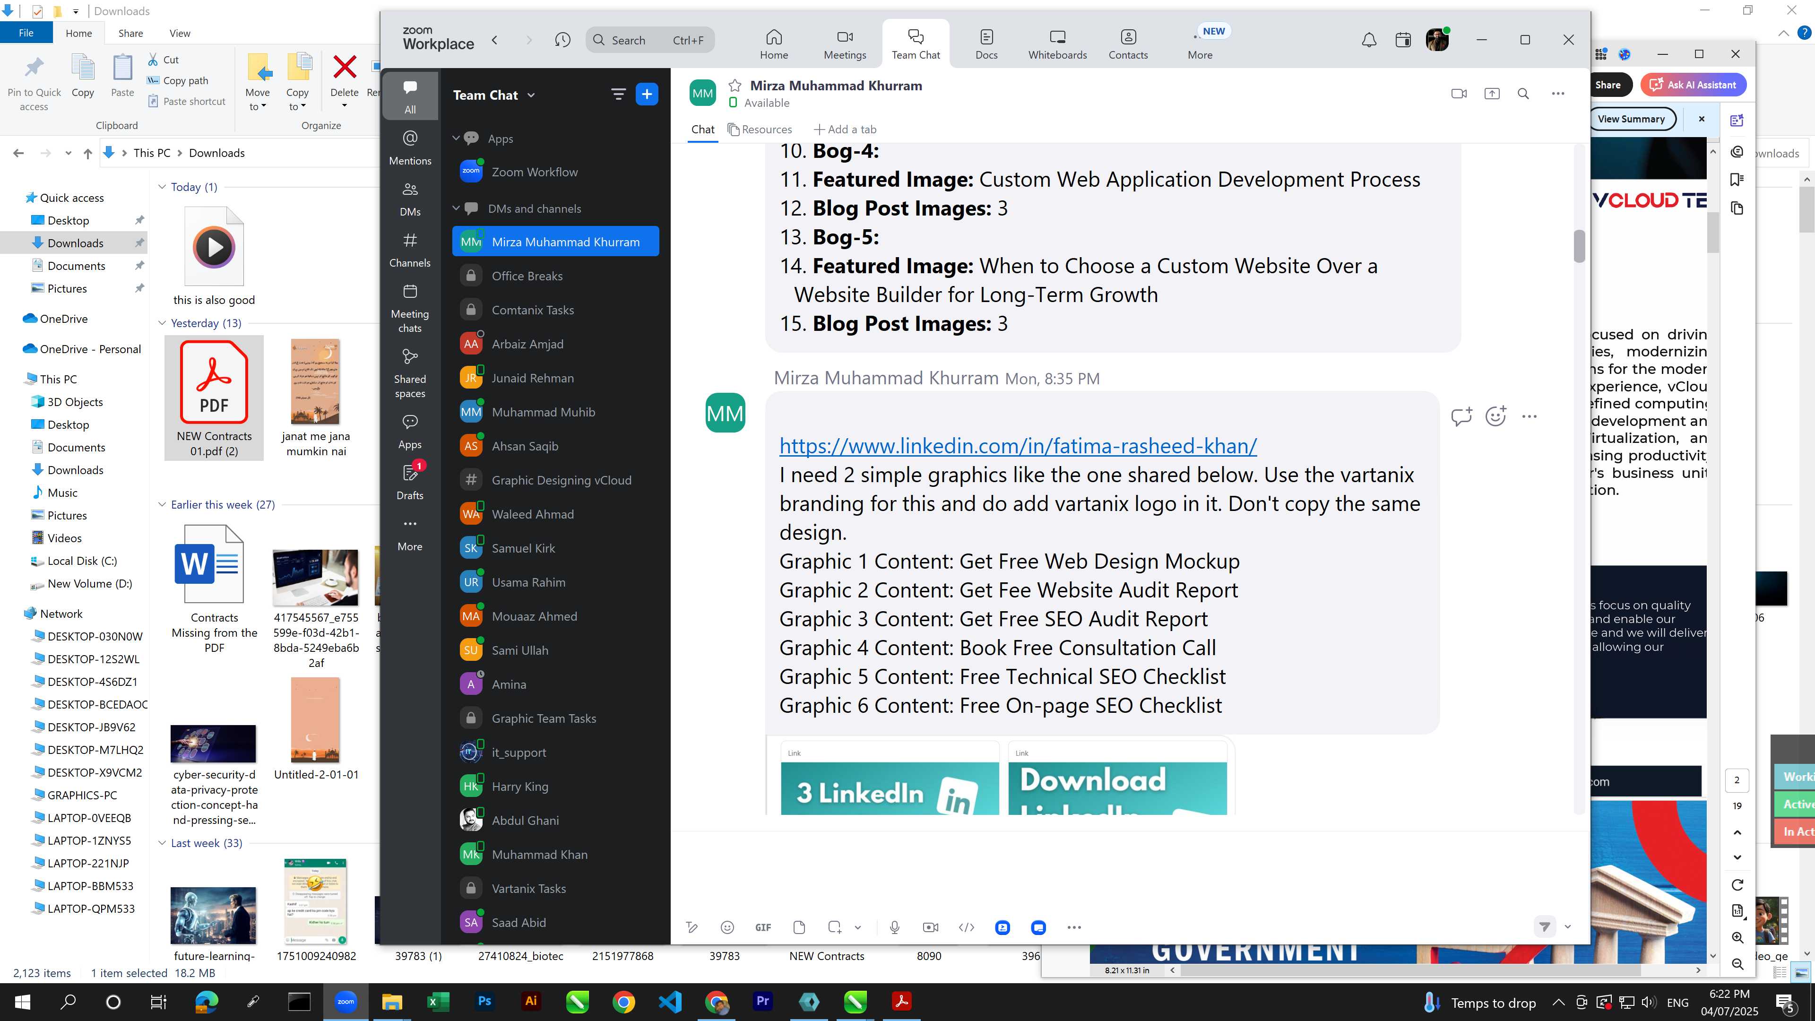Open Zoom notifications bell
The height and width of the screenshot is (1021, 1815).
point(1368,40)
